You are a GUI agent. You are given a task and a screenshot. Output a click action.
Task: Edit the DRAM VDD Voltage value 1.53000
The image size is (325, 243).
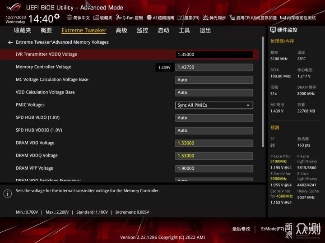tap(214, 143)
